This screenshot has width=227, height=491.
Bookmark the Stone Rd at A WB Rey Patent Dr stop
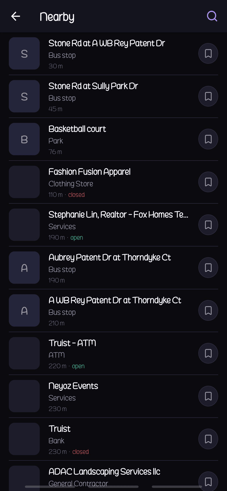[208, 53]
